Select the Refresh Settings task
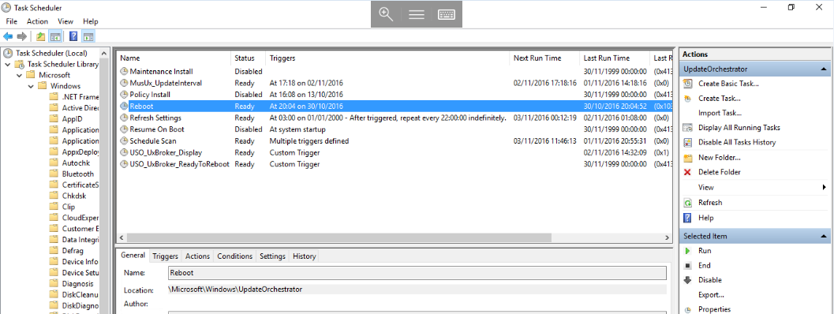Screen dimensions: 834x314 (x=155, y=118)
